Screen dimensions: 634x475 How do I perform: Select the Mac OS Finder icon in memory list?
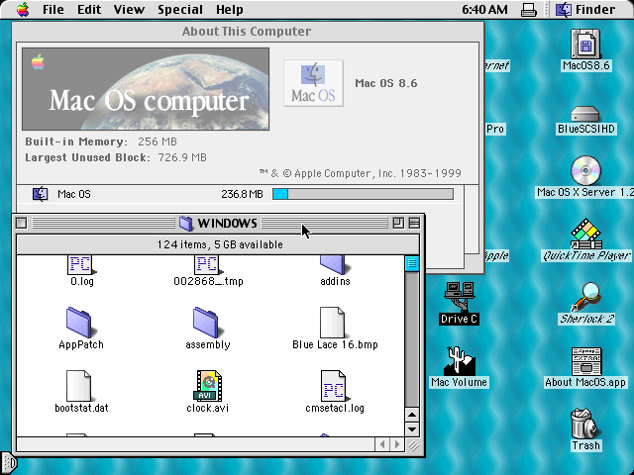pos(40,194)
